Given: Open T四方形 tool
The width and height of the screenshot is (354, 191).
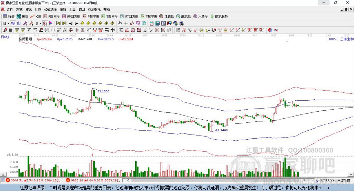Looking at the screenshot, I should point(110,17).
